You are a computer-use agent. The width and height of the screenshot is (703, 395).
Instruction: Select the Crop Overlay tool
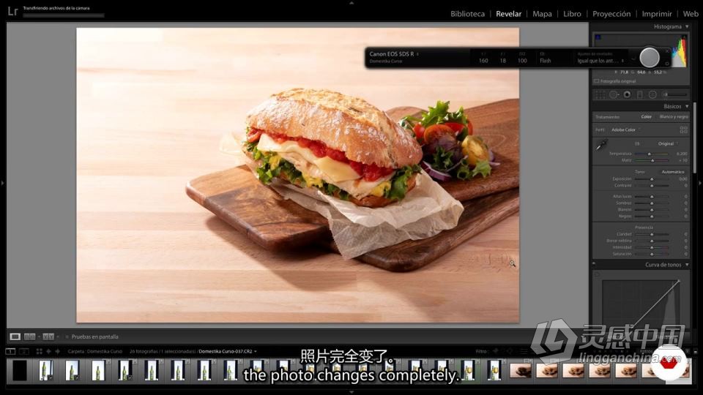tap(600, 94)
